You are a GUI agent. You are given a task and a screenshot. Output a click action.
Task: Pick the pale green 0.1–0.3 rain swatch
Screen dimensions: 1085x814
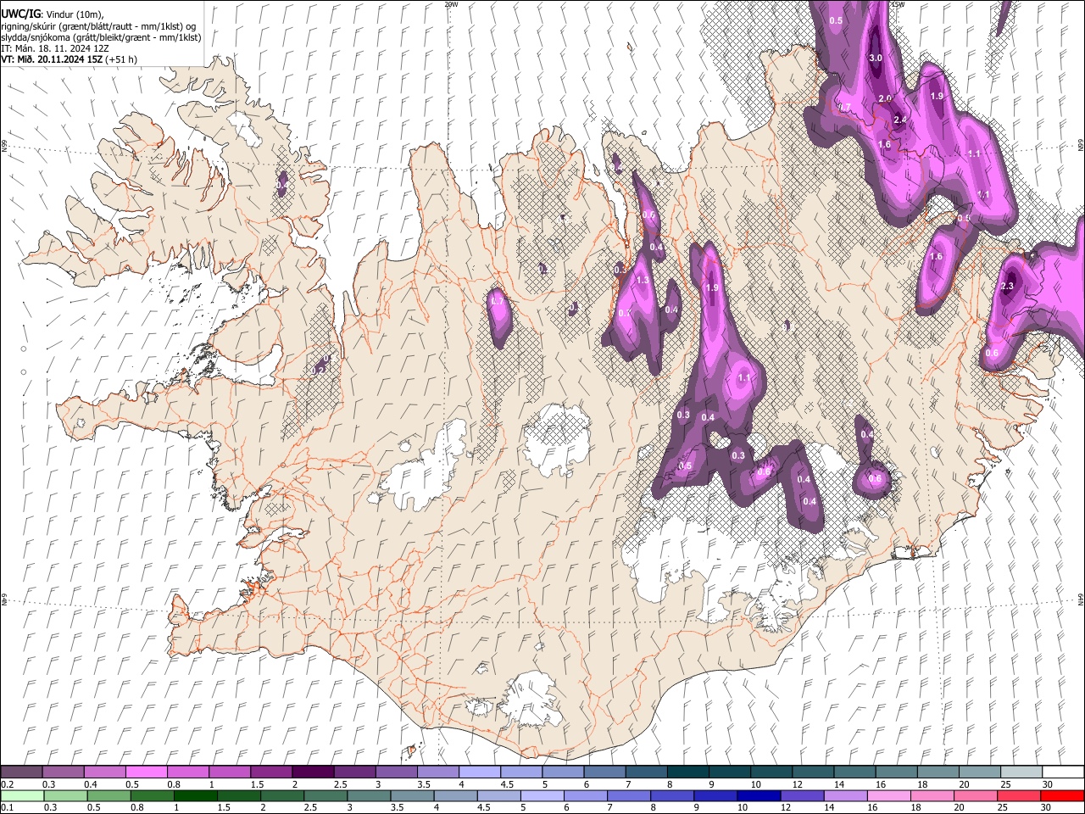pos(21,796)
